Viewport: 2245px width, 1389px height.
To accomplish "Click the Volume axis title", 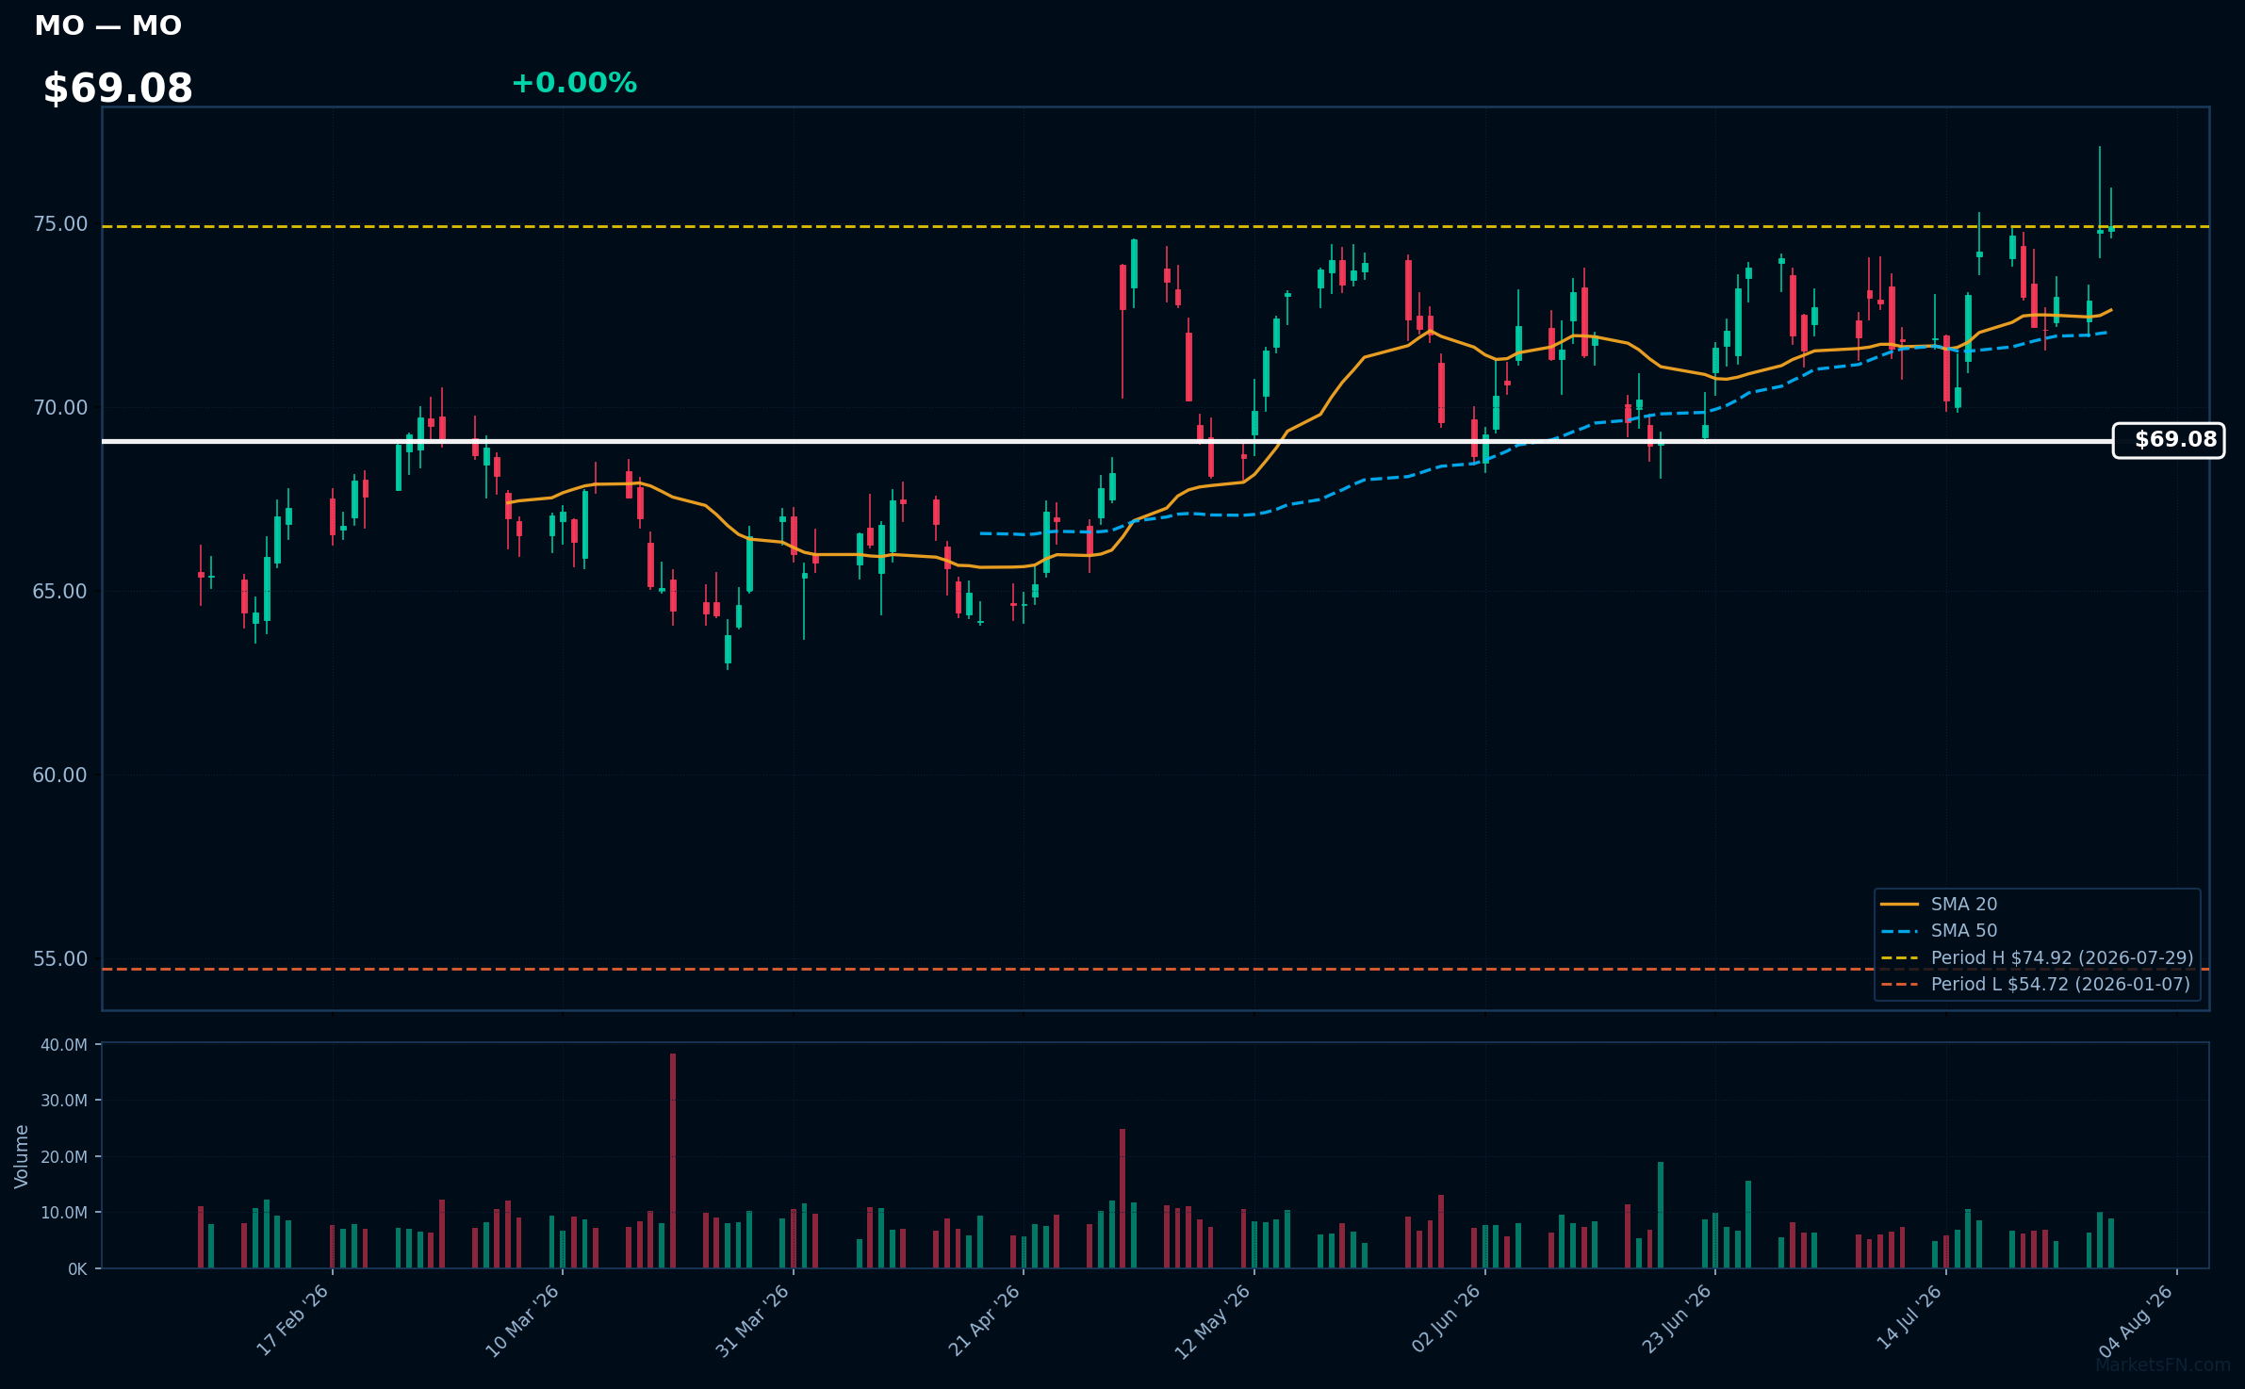I will click(22, 1156).
